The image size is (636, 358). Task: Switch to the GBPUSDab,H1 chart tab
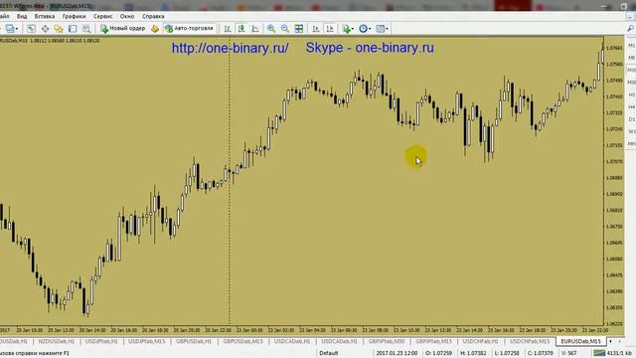[194, 342]
